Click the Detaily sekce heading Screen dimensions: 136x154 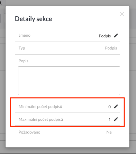coord(34,19)
